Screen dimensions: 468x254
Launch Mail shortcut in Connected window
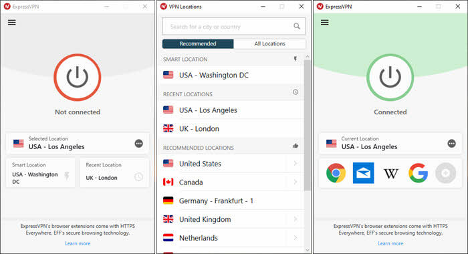(x=363, y=173)
